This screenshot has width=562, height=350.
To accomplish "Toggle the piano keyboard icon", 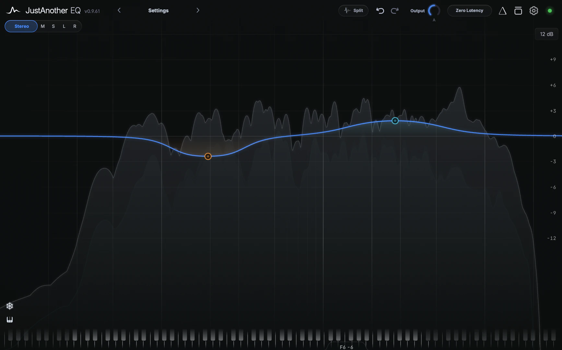I will coord(10,320).
